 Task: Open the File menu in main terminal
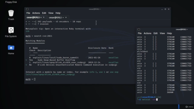coord(28,13)
